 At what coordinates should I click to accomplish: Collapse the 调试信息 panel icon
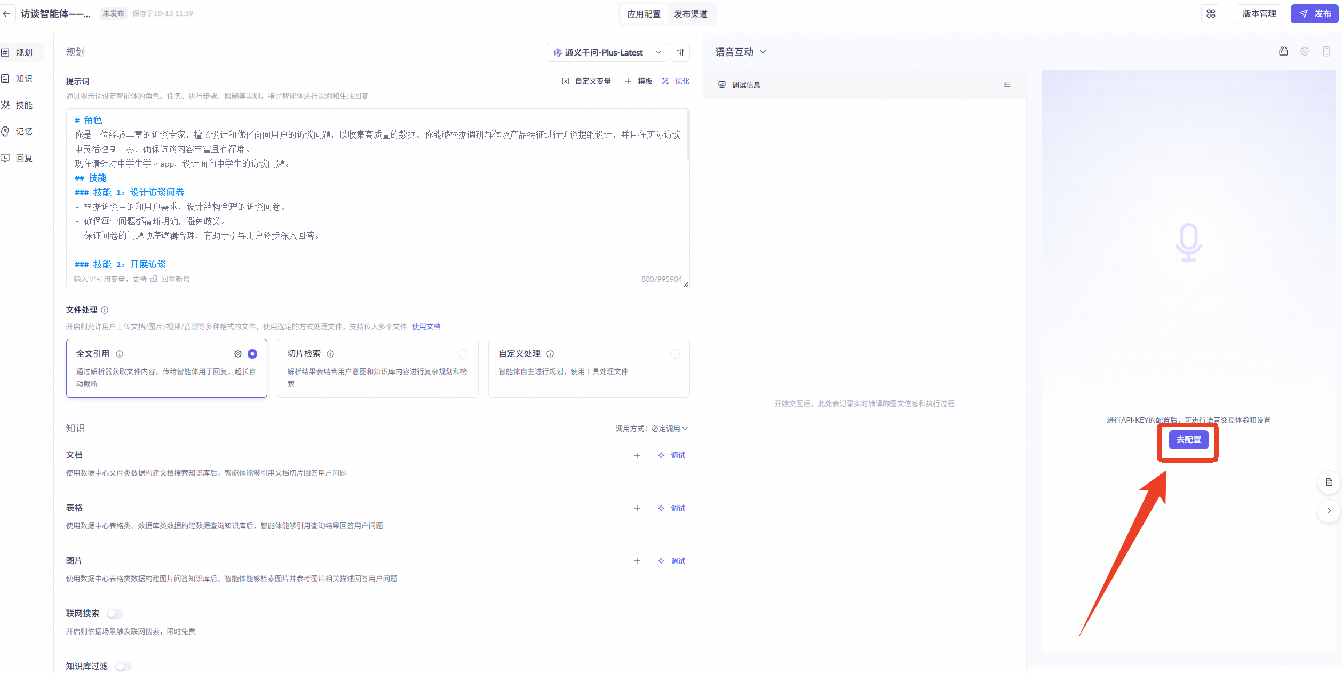(x=1007, y=84)
